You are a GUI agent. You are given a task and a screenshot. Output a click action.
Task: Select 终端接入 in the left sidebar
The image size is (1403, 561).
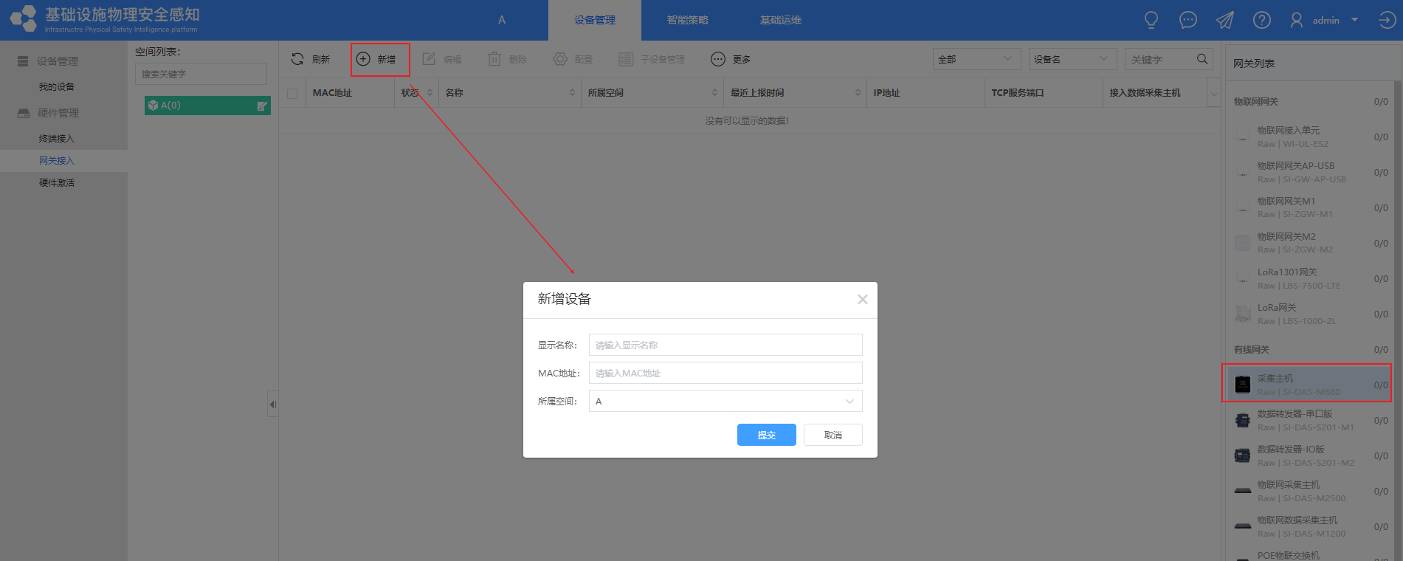pos(57,139)
